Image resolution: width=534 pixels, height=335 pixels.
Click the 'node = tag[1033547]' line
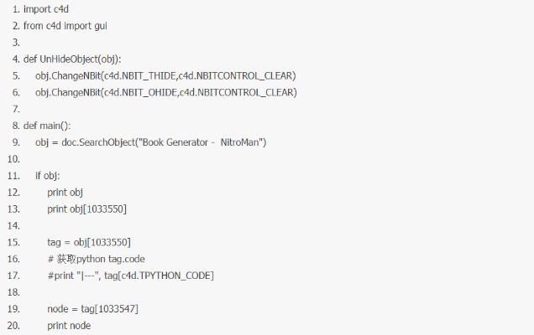(92, 309)
